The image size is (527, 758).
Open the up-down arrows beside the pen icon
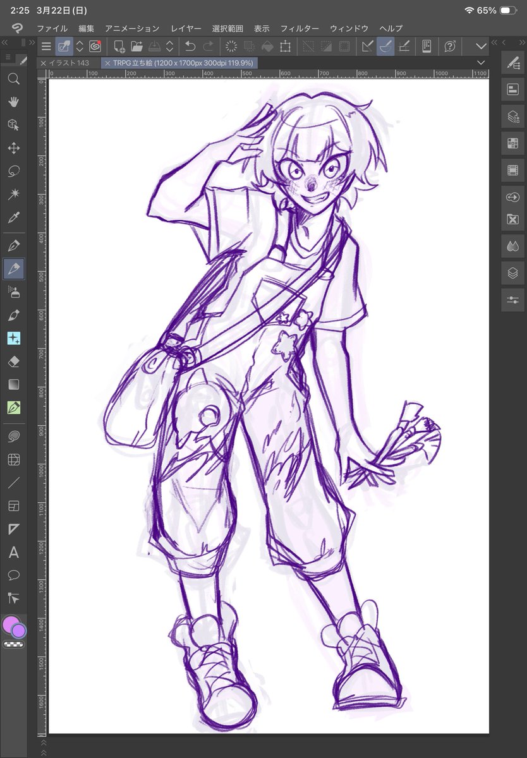click(x=80, y=46)
